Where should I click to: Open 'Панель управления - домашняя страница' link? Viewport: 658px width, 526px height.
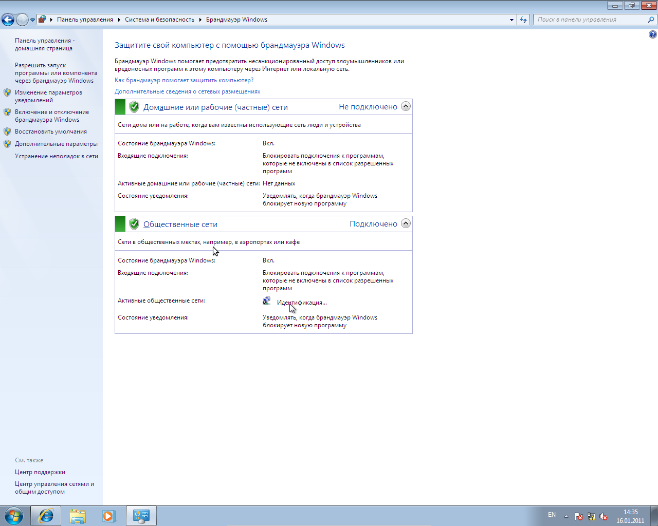[x=45, y=44]
